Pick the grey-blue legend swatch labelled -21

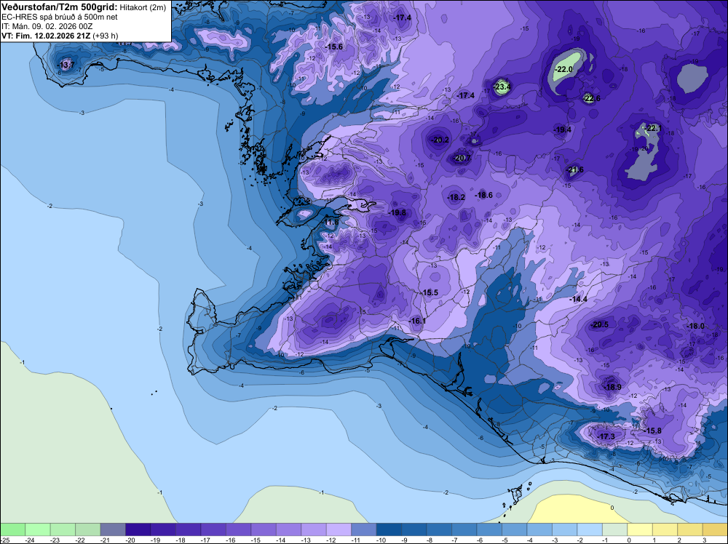tap(113, 529)
